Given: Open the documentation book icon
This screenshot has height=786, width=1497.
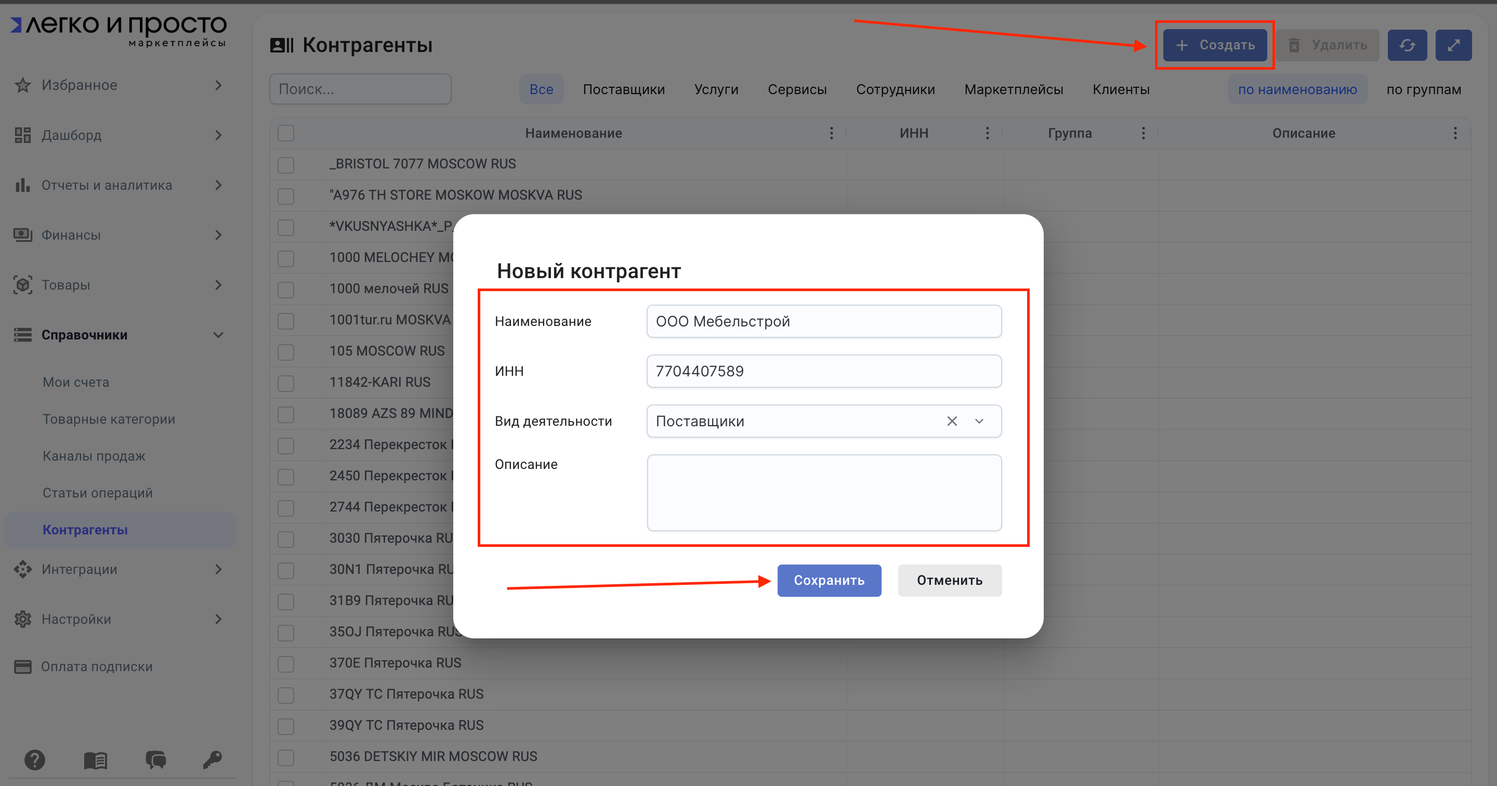Looking at the screenshot, I should (x=95, y=759).
